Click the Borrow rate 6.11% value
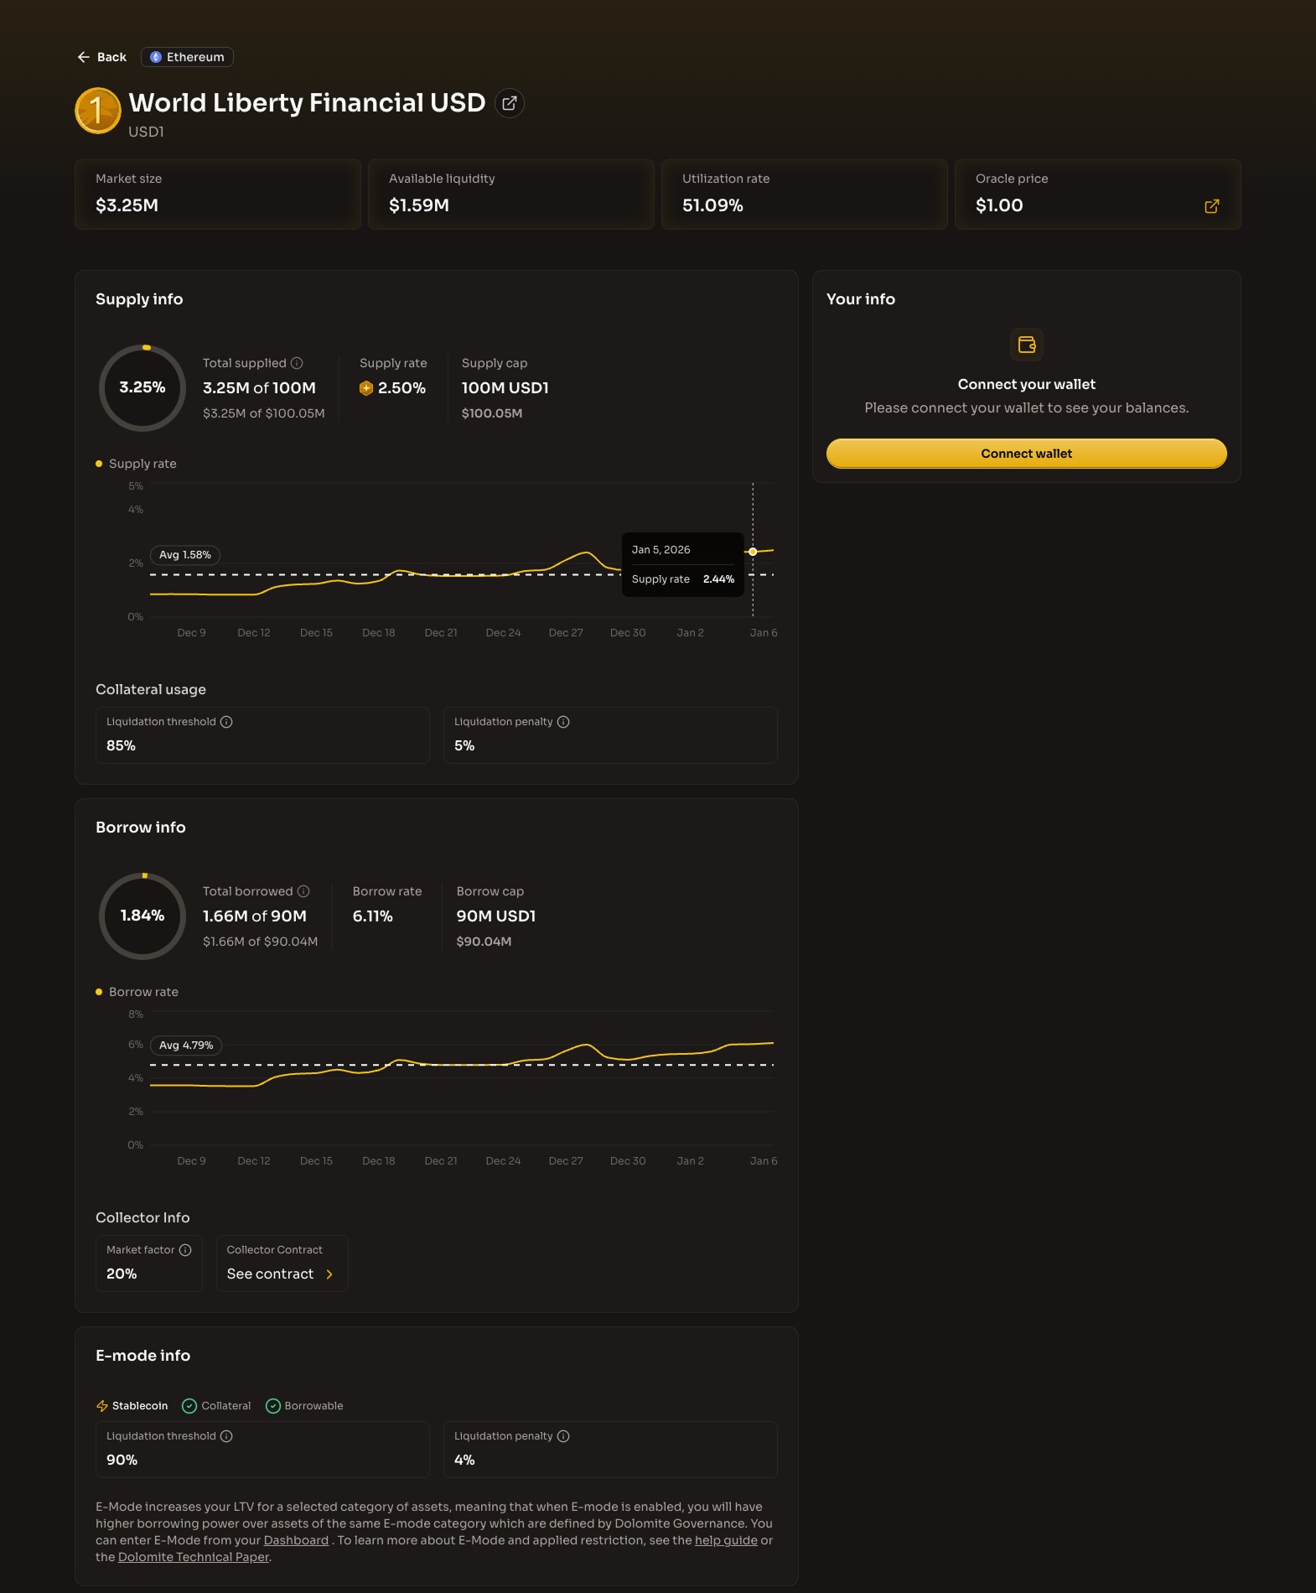The height and width of the screenshot is (1593, 1316). click(x=373, y=916)
